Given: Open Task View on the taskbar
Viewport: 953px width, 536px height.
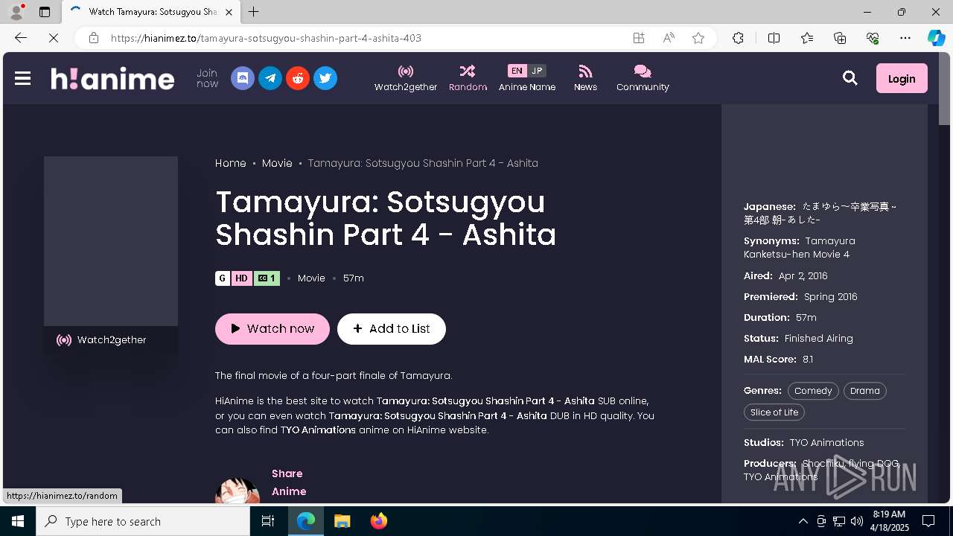Looking at the screenshot, I should coord(268,521).
